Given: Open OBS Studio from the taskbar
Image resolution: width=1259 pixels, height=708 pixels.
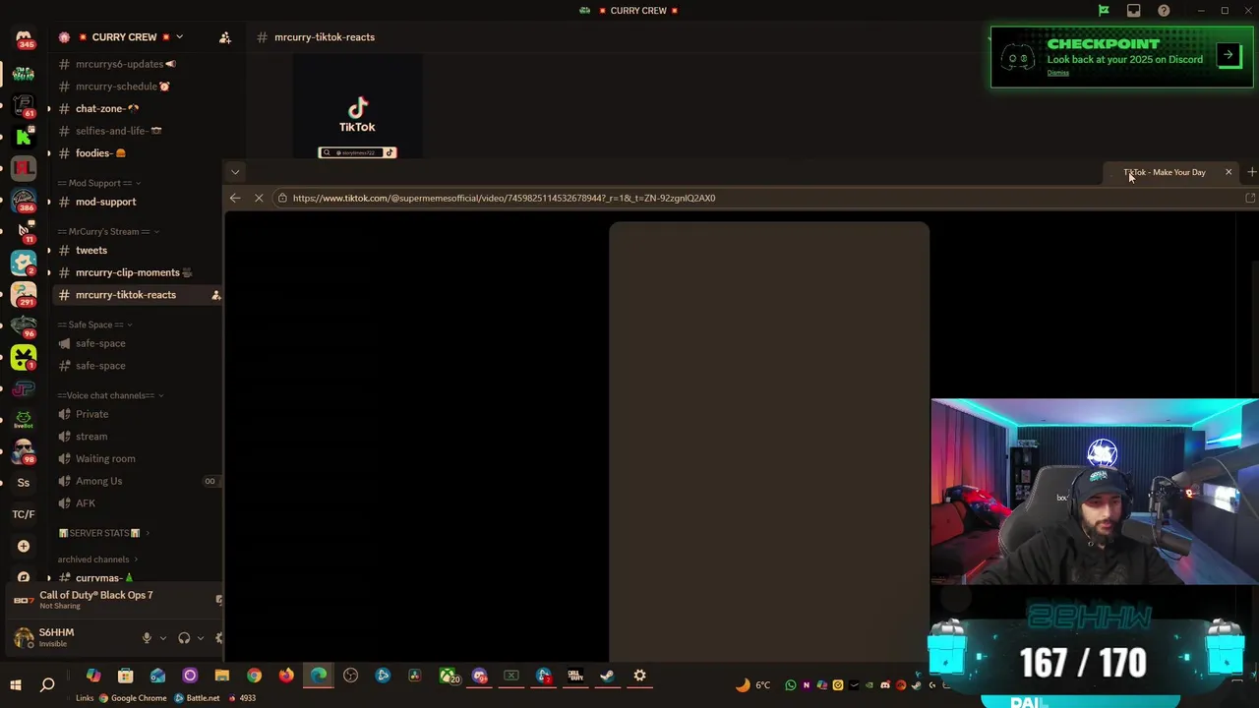Looking at the screenshot, I should pos(351,676).
